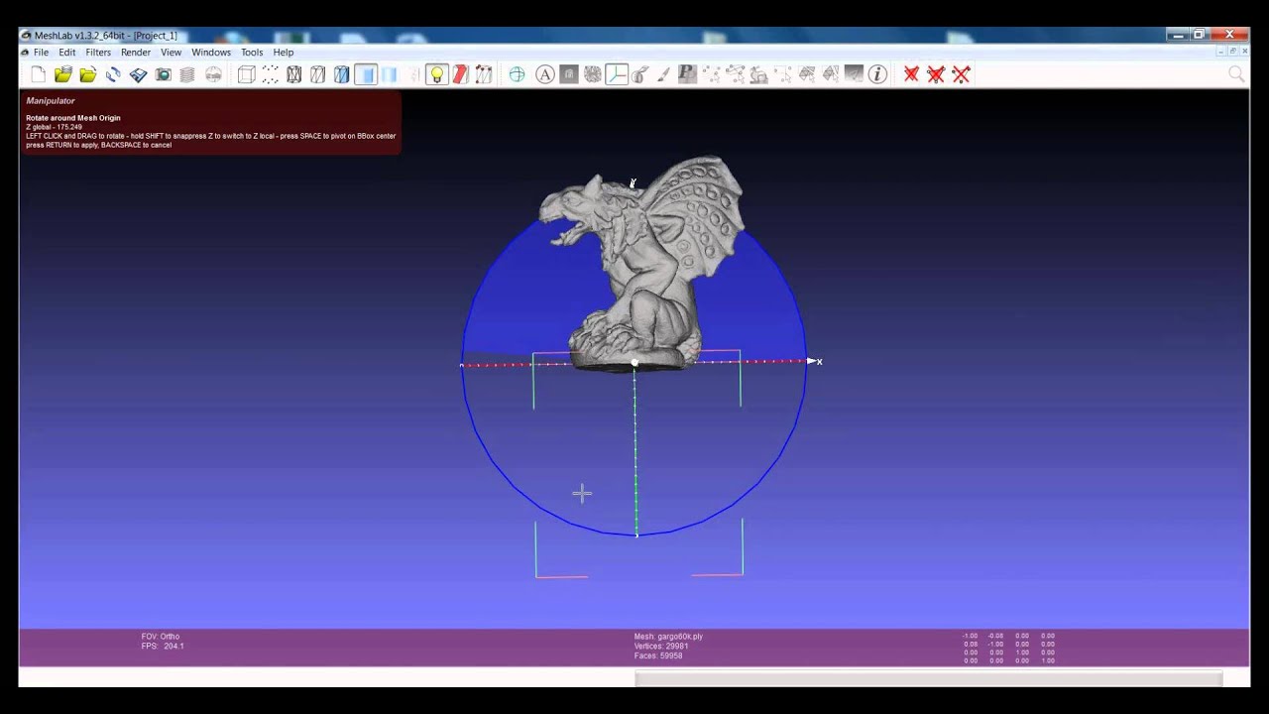Click the 'Rotate around Mesh Origin' text
The width and height of the screenshot is (1269, 714).
(x=73, y=118)
